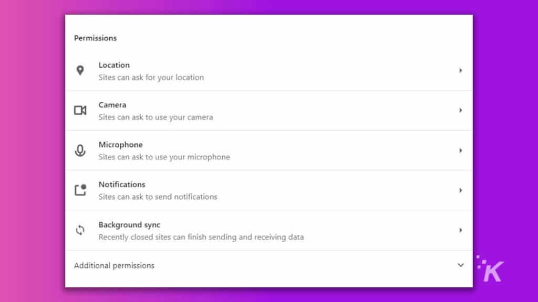
Task: Select the Location permission title
Action: click(x=114, y=65)
